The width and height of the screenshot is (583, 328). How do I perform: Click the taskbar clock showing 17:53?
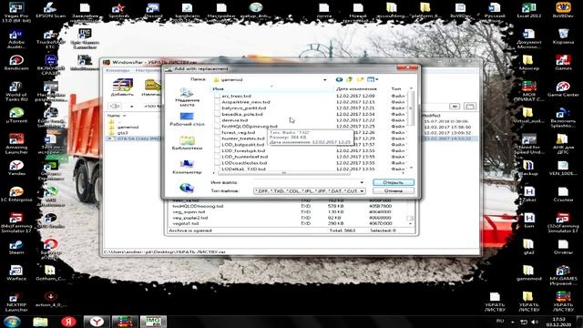click(x=558, y=322)
